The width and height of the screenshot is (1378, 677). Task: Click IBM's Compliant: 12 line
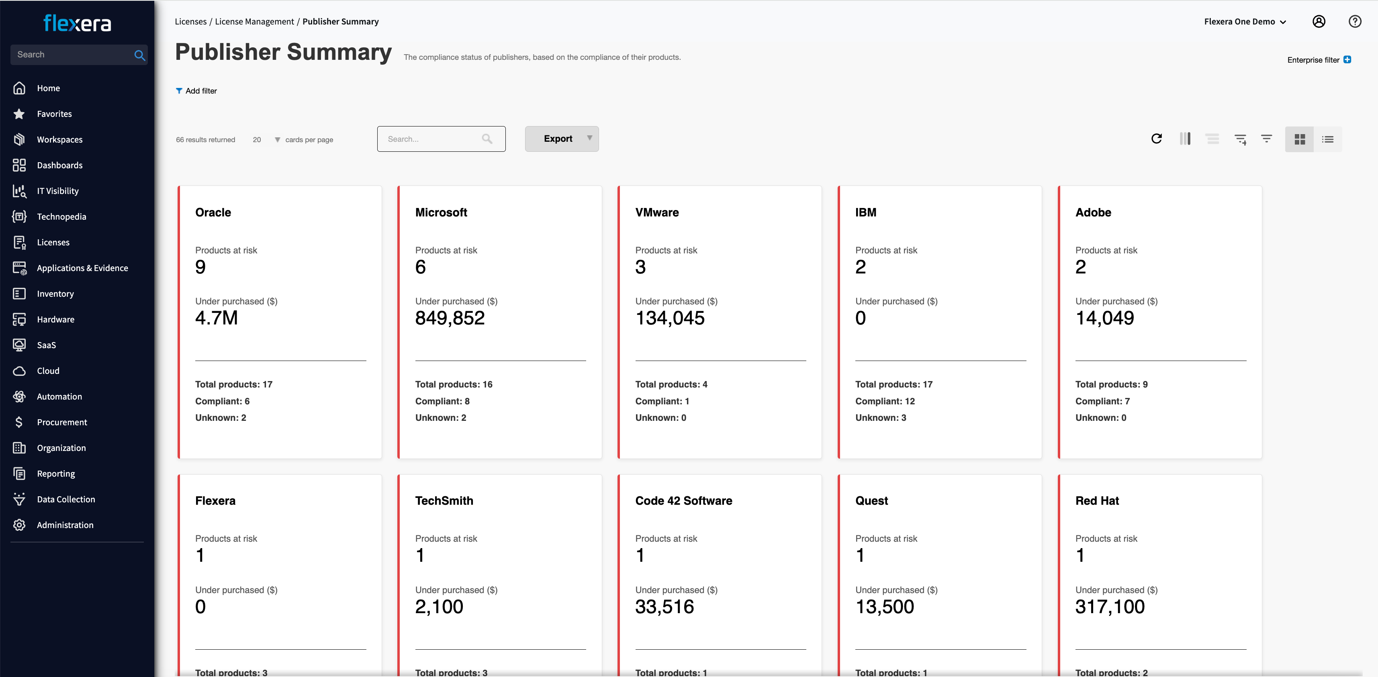pyautogui.click(x=885, y=401)
